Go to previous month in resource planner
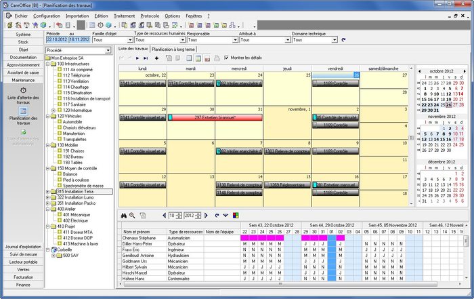The image size is (474, 299). coord(164,216)
